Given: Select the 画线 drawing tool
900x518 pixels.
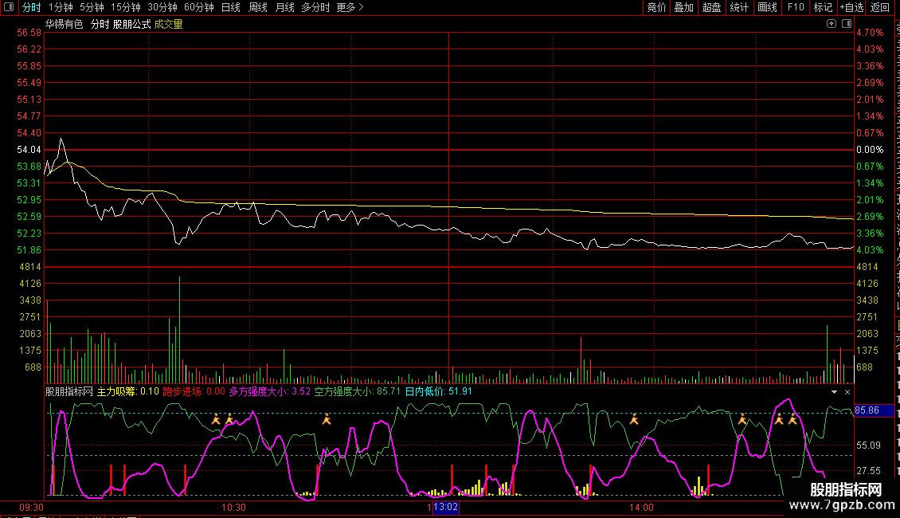Looking at the screenshot, I should (x=767, y=8).
